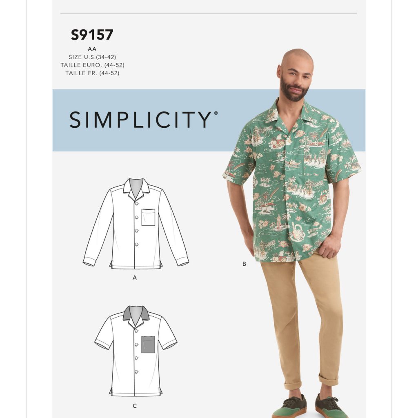
Task: Click the label letter B
Action: pos(244,264)
